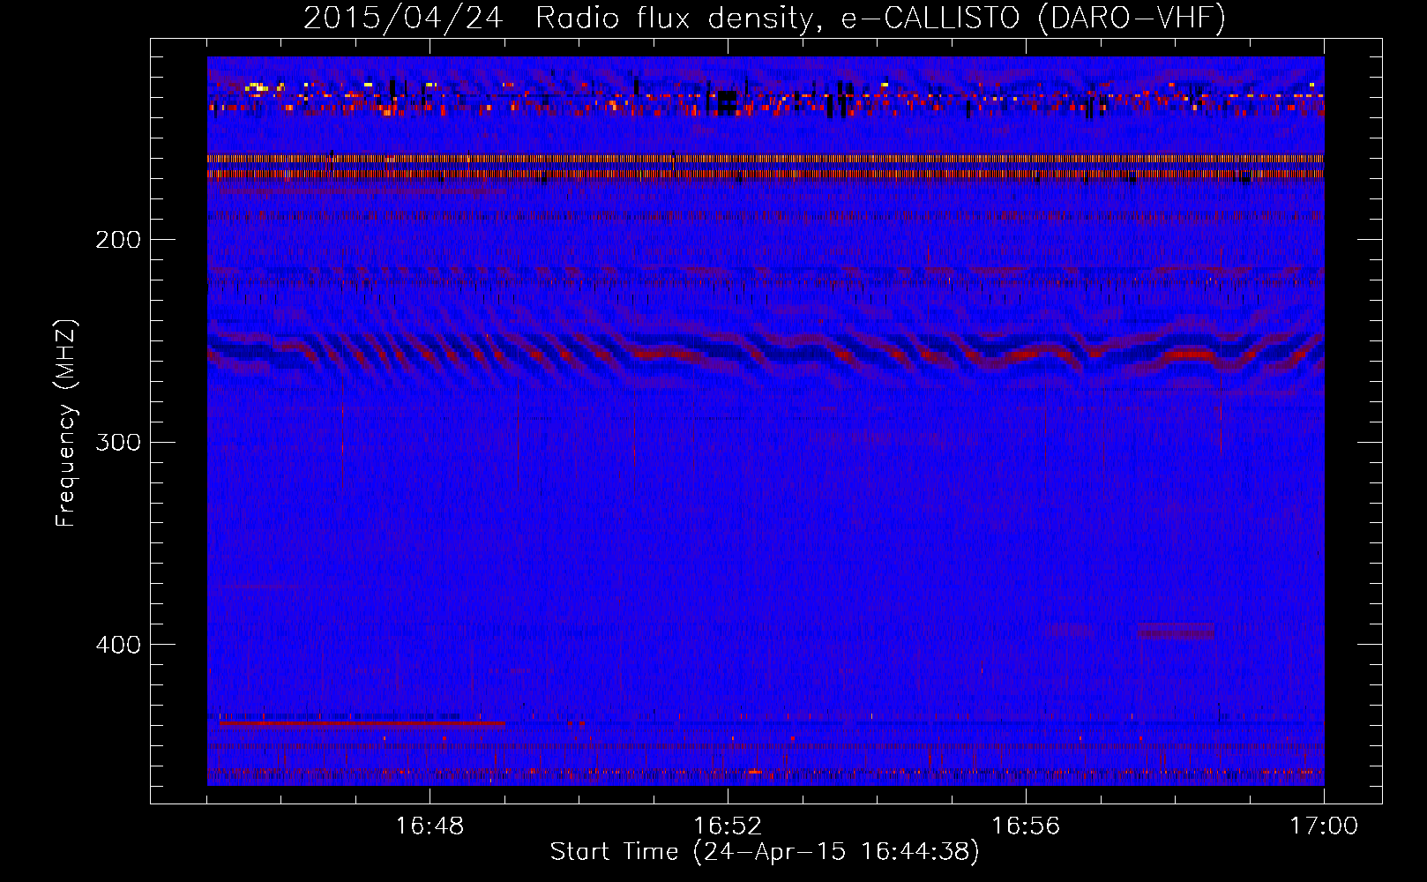Screen dimensions: 1427x882
Task: Click the long red horizontal line near 440 MHz
Action: 362,723
